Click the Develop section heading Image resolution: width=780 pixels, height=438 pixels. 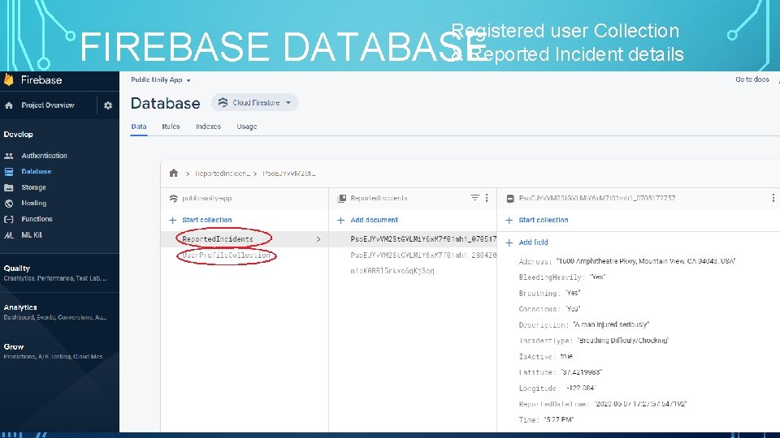click(19, 134)
